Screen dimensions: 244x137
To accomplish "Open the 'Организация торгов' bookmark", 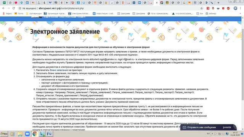I will [x=55, y=14].
